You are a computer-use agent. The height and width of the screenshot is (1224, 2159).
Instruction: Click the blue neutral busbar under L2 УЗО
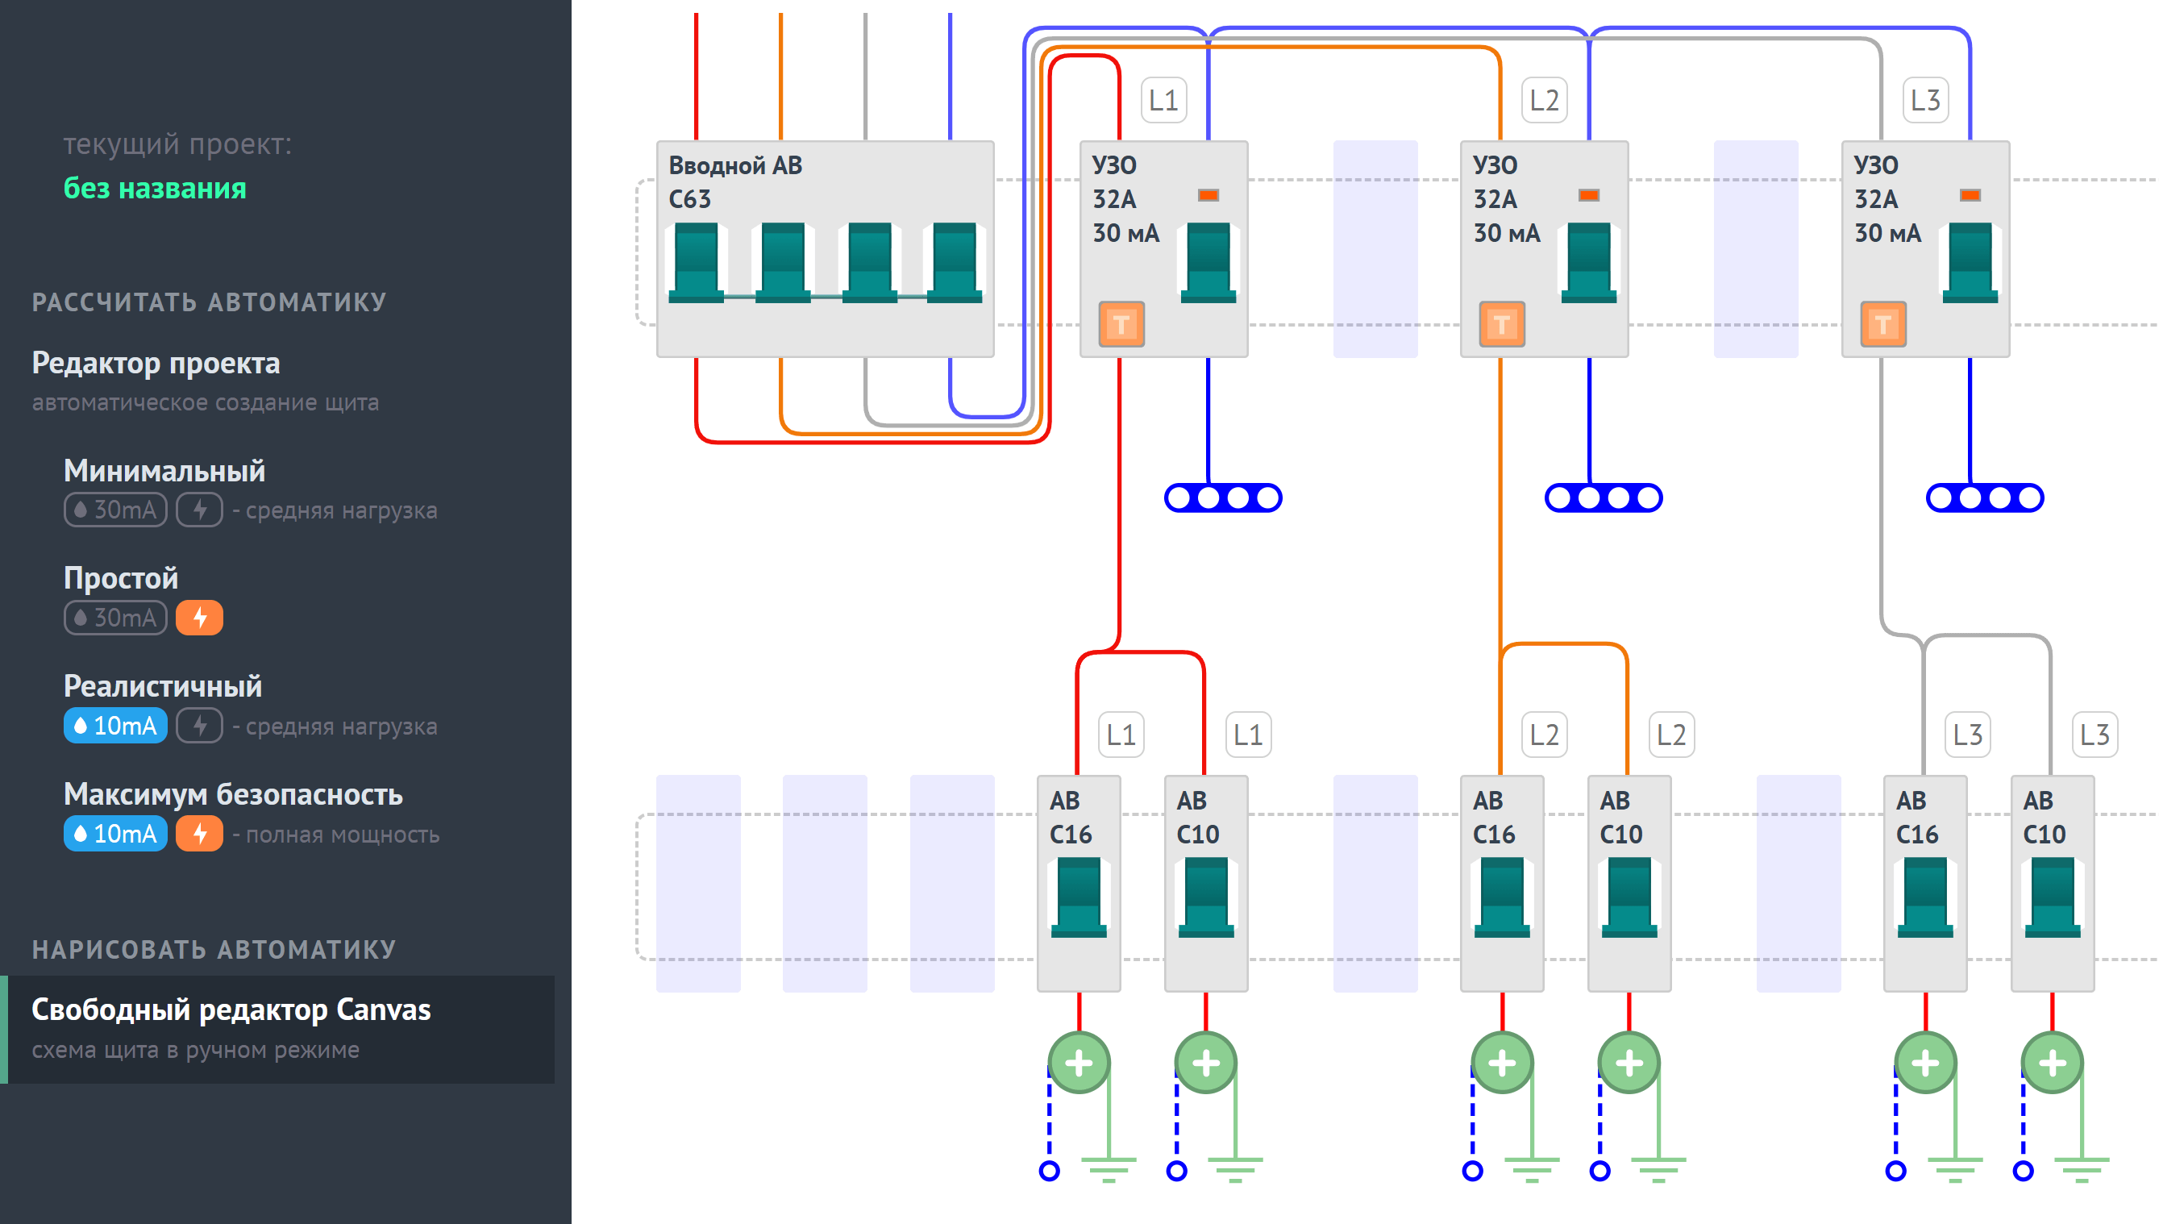(x=1604, y=498)
